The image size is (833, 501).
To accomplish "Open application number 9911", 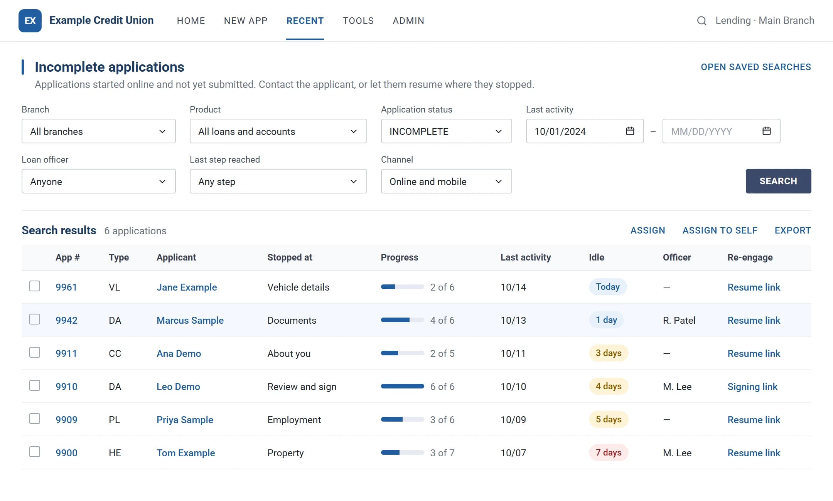I will pyautogui.click(x=66, y=353).
